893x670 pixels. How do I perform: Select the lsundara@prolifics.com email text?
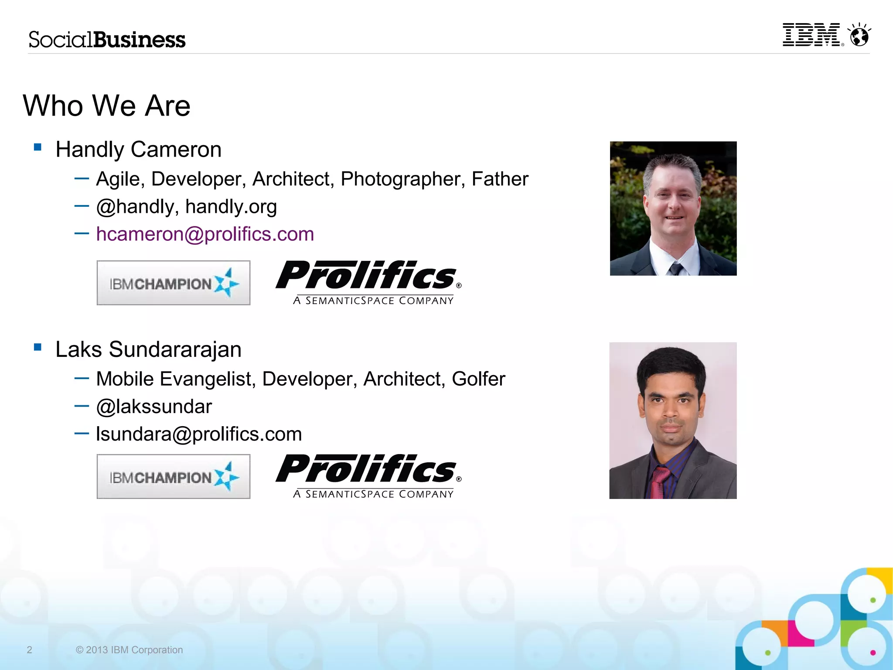click(x=199, y=434)
